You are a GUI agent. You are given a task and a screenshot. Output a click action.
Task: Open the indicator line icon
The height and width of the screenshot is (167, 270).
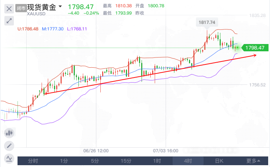[9, 158]
